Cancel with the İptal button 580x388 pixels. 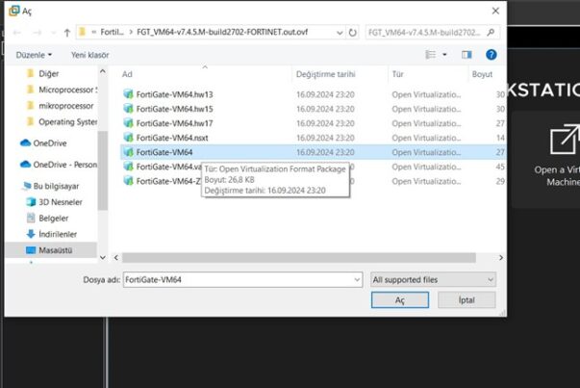pyautogui.click(x=467, y=300)
